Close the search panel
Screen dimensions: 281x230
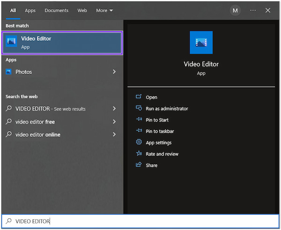[x=268, y=10]
